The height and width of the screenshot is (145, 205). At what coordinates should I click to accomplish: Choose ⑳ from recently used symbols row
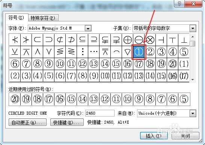(15, 99)
